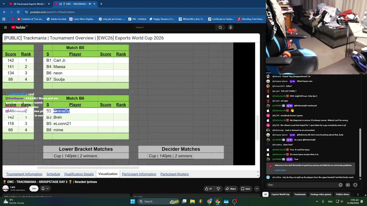Open the browser tab search dropdown
Image resolution: width=367 pixels, height=206 pixels.
4,4
